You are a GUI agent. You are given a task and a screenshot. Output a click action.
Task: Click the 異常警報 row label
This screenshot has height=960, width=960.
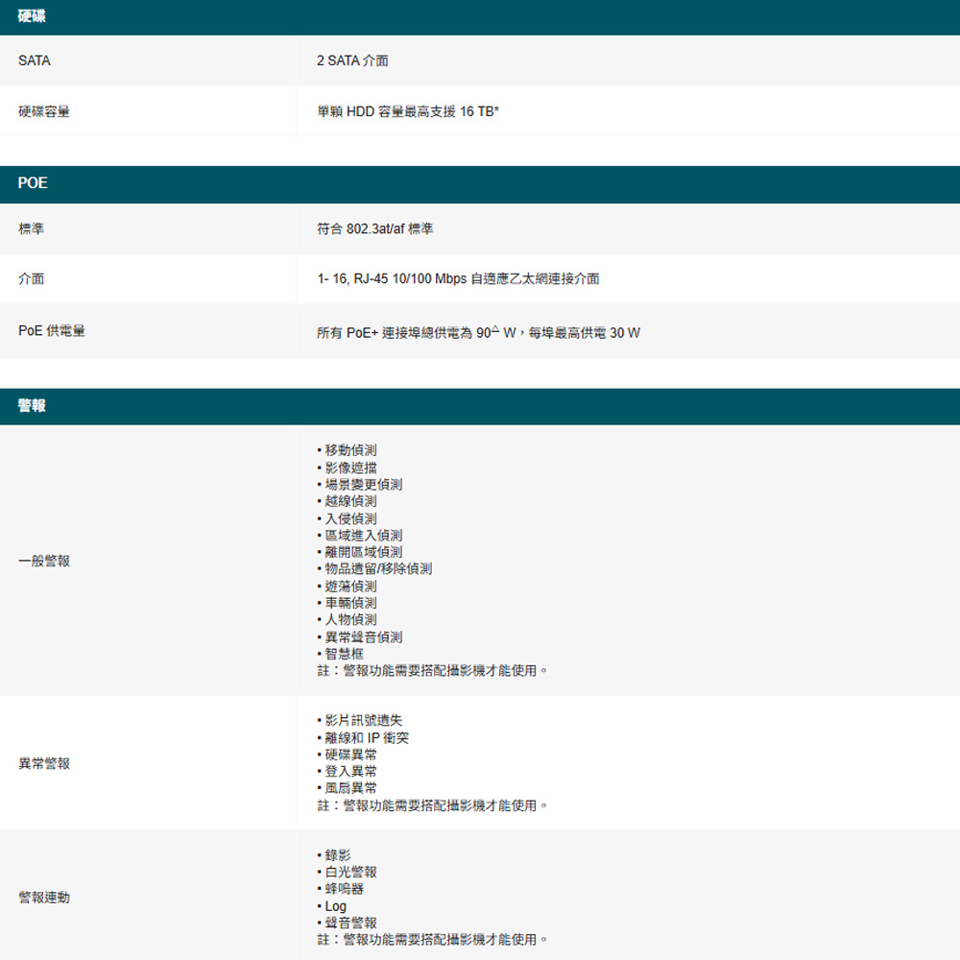pos(44,763)
